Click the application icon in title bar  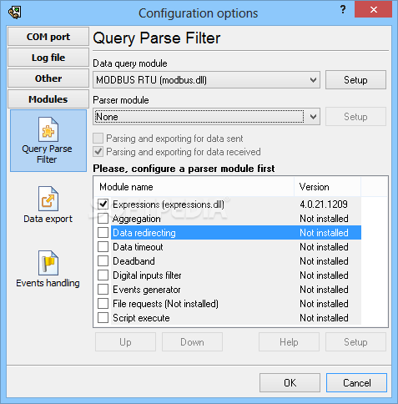click(x=14, y=13)
